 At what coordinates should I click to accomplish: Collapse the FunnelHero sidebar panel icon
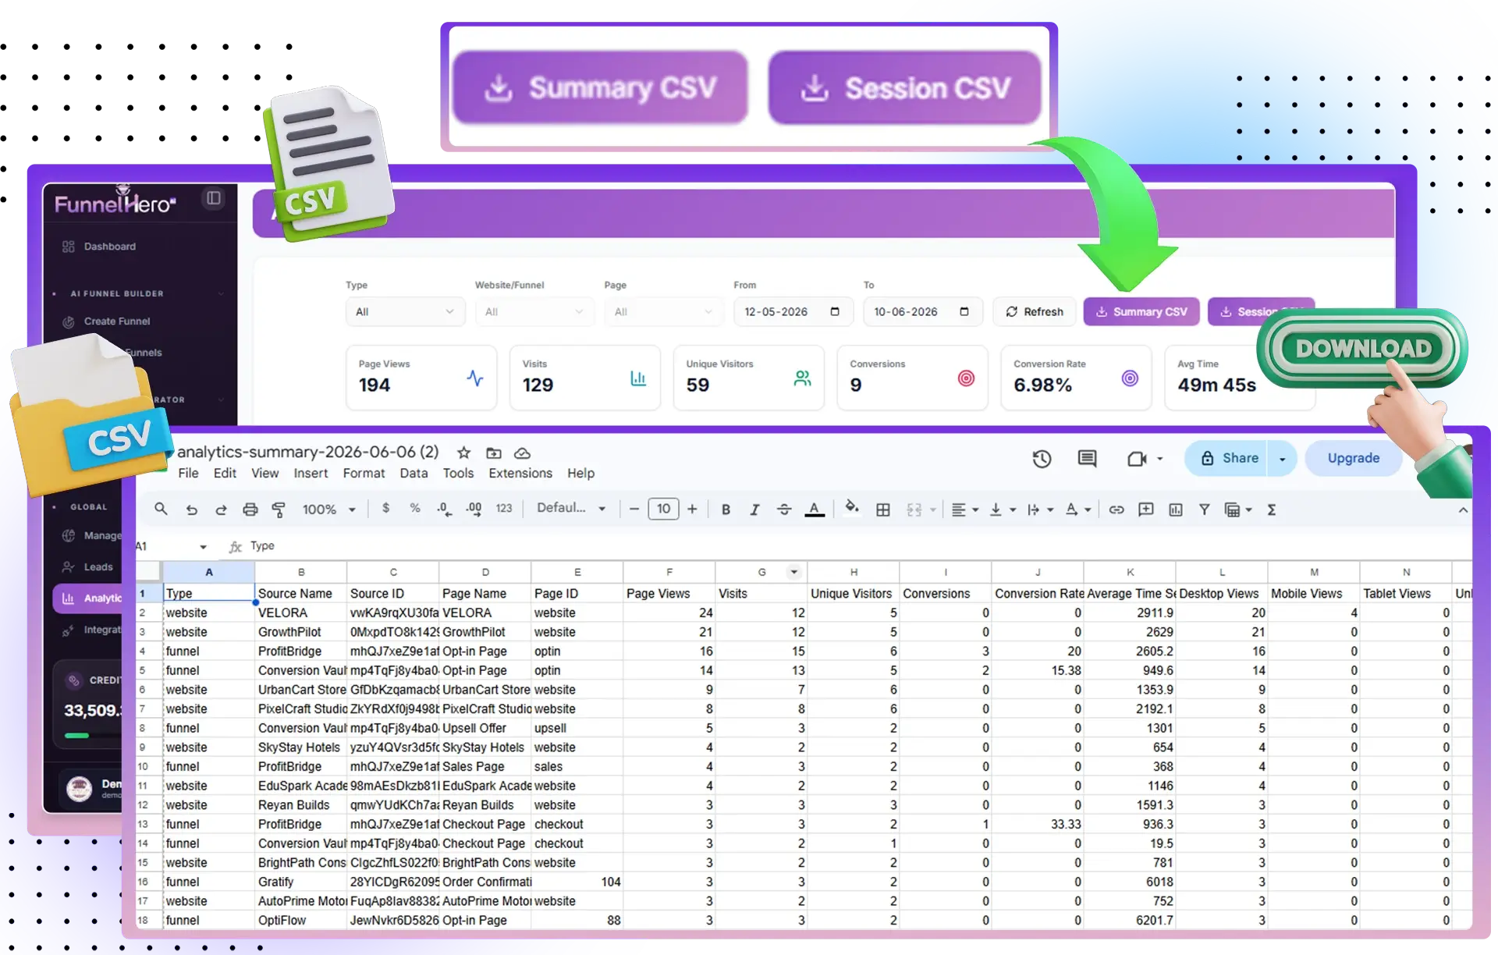coord(213,198)
